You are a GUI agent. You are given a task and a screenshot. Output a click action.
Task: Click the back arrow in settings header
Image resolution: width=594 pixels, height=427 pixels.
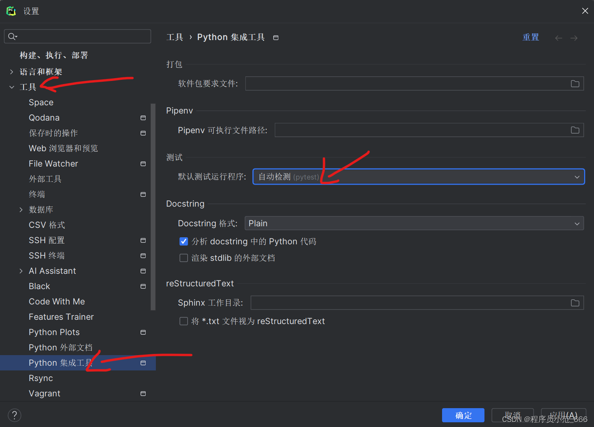tap(558, 38)
